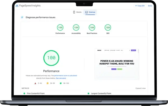Click the orange square 50–89 legend icon
Image resolution: width=168 pixels, height=106 pixels.
pos(48,83)
